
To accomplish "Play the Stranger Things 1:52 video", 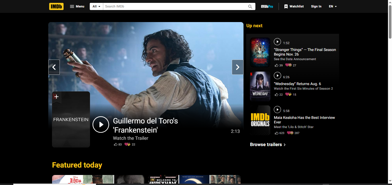I will click(x=277, y=42).
